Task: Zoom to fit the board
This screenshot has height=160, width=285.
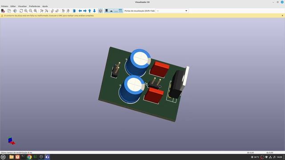Action: [36, 11]
